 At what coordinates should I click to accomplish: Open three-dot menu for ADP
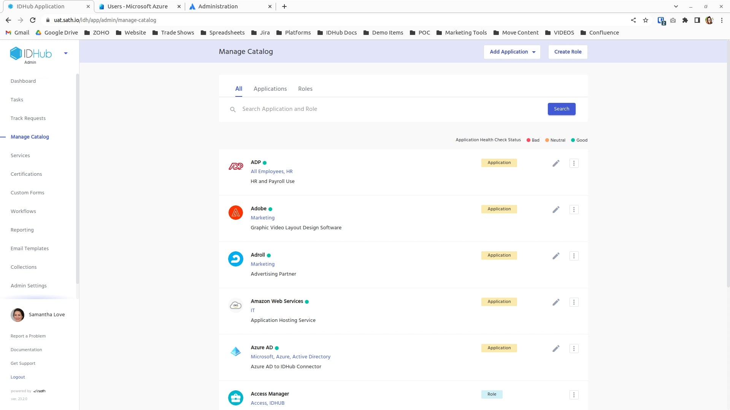click(574, 163)
